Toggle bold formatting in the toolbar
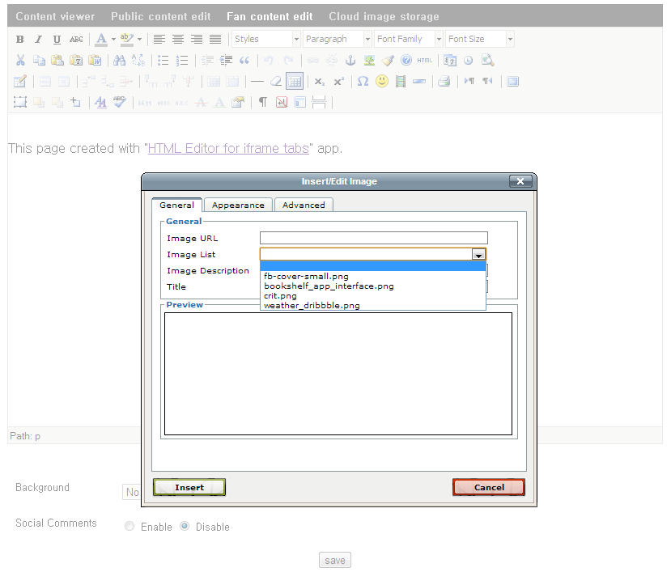671x572 pixels. 20,40
